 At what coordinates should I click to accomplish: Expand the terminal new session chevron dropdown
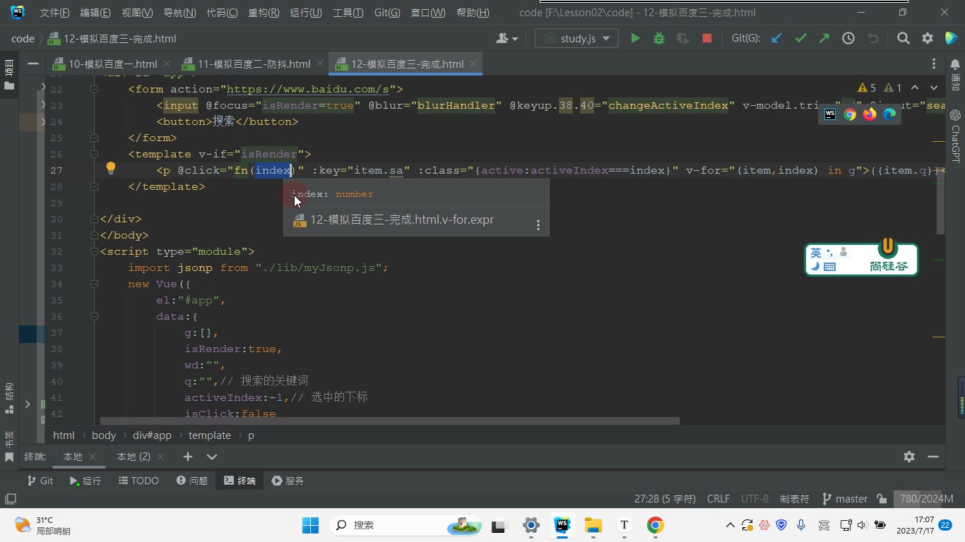(211, 457)
